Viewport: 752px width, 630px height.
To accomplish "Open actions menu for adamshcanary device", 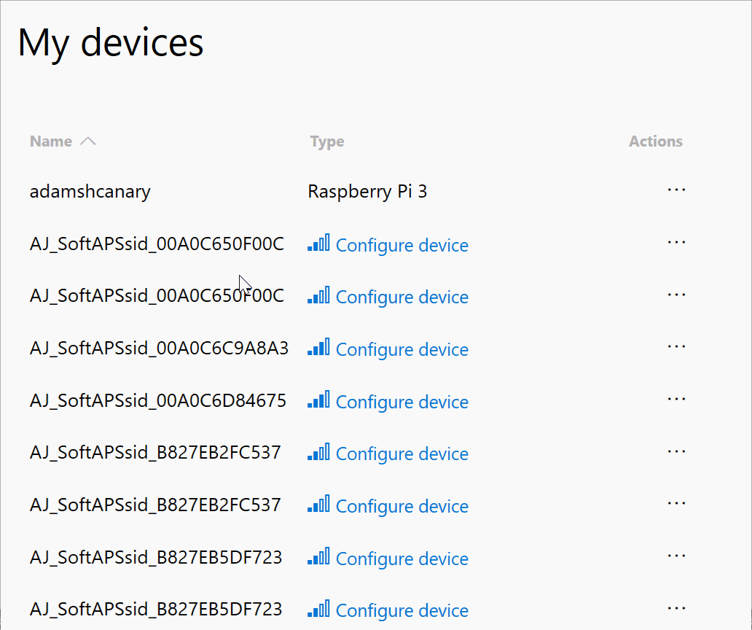I will (x=676, y=190).
